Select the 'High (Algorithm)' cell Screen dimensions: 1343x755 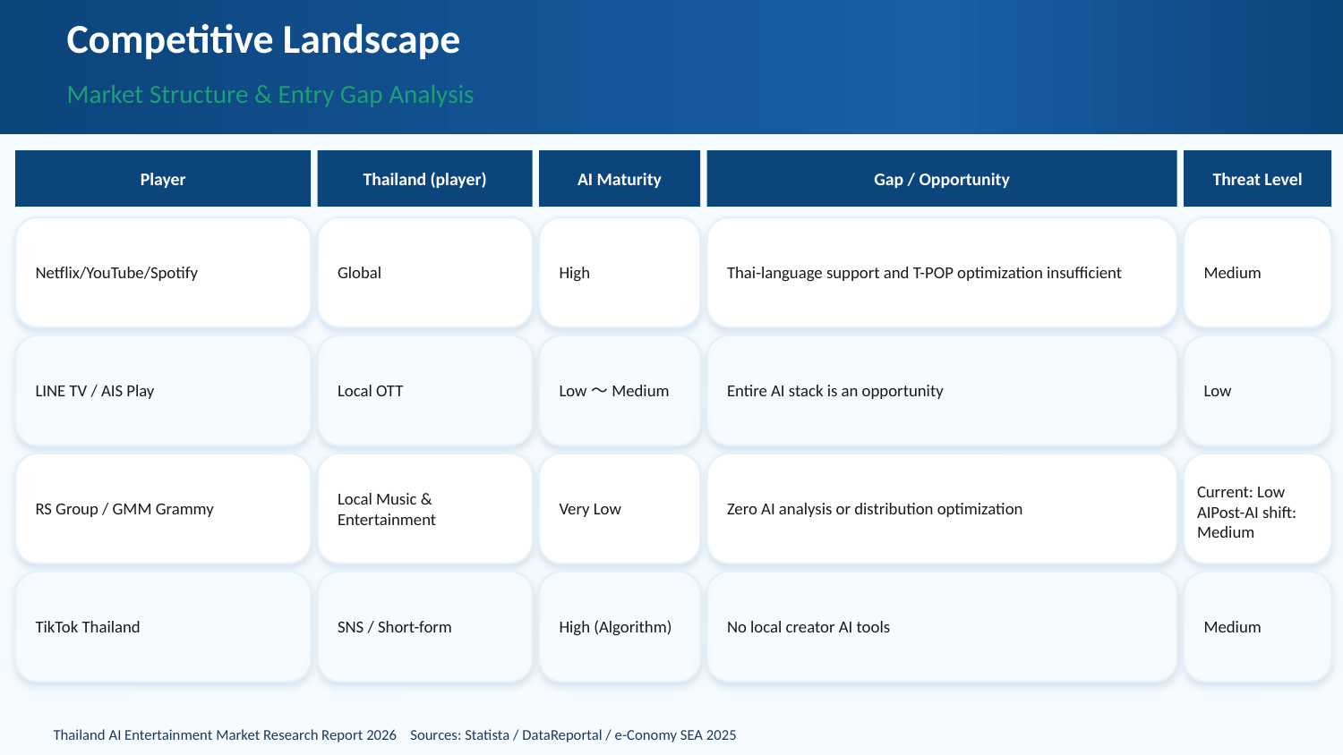(620, 627)
